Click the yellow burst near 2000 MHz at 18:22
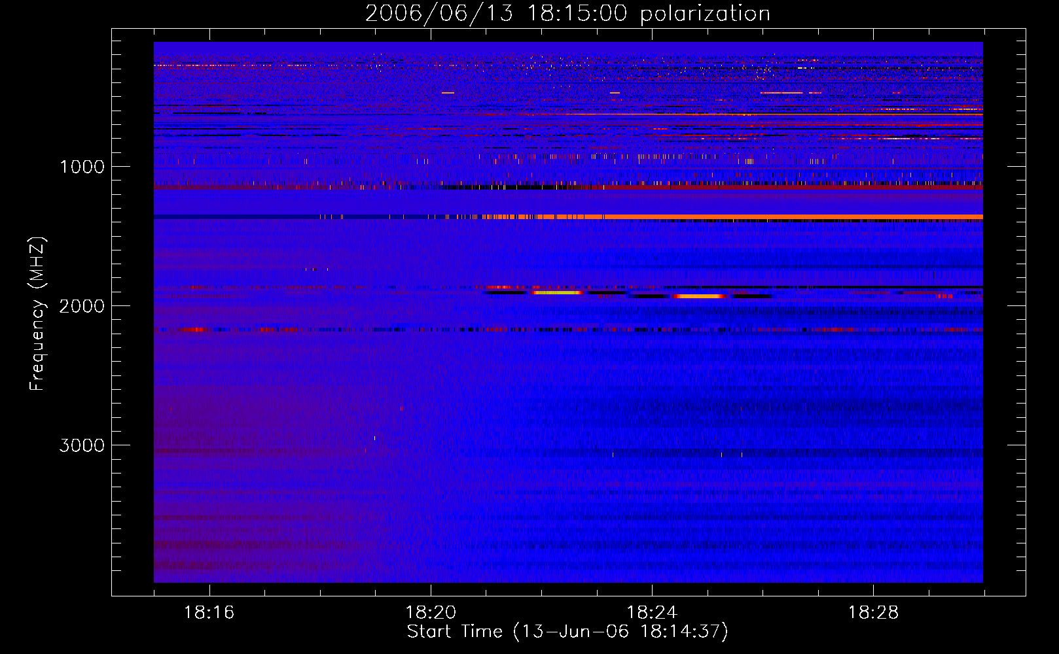 (x=558, y=292)
